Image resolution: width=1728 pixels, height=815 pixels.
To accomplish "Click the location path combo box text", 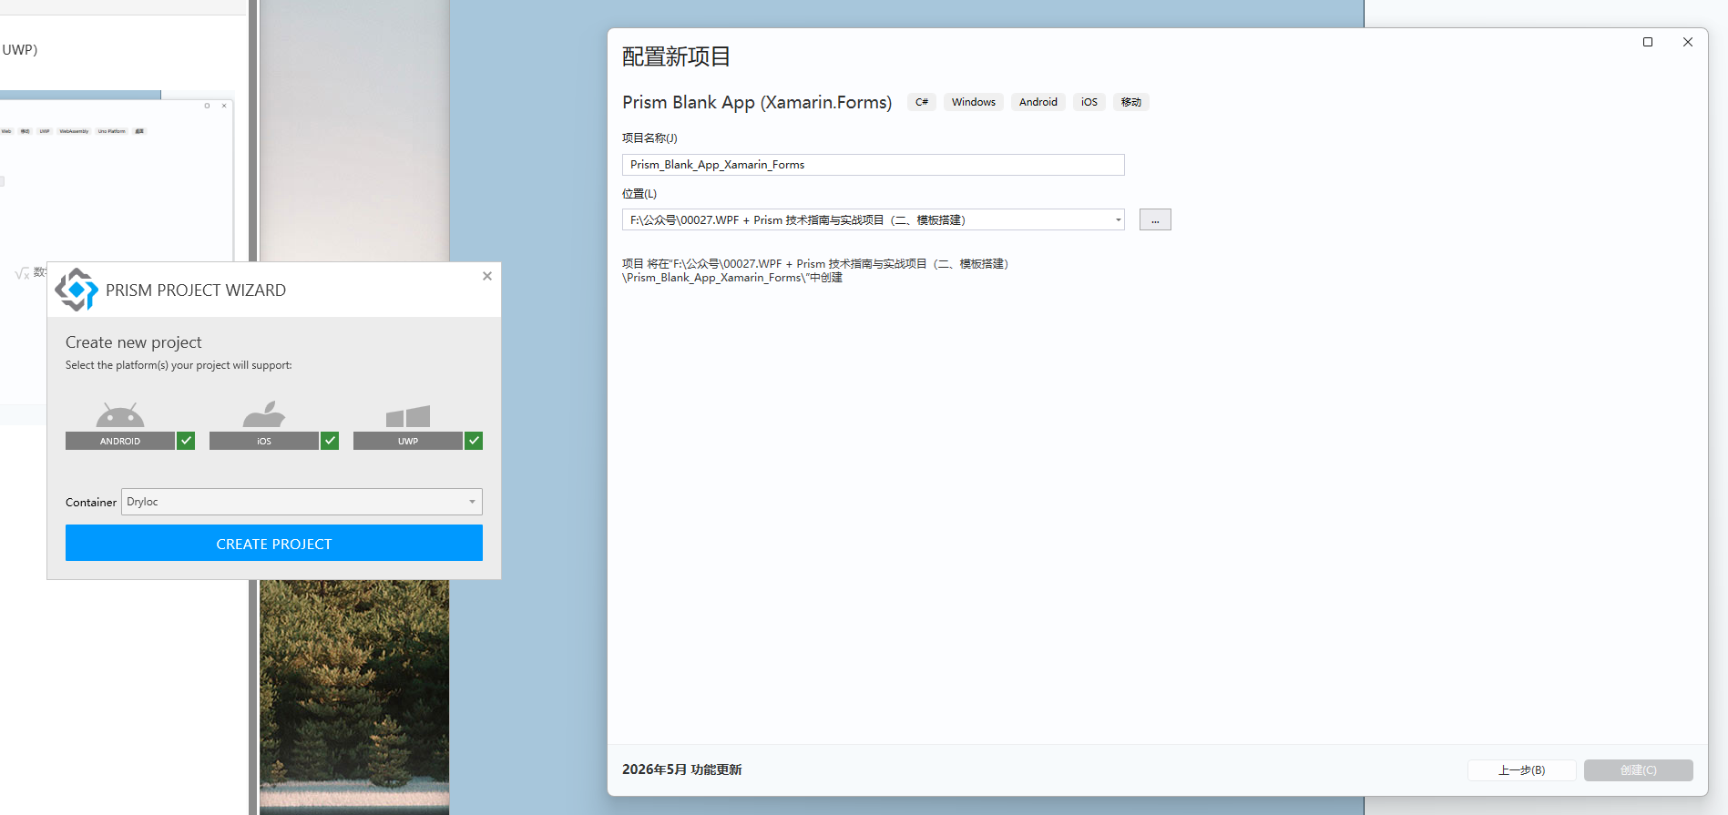I will pos(797,219).
